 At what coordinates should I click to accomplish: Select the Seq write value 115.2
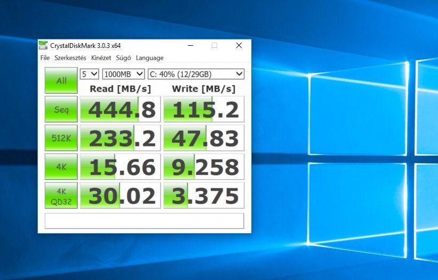204,109
